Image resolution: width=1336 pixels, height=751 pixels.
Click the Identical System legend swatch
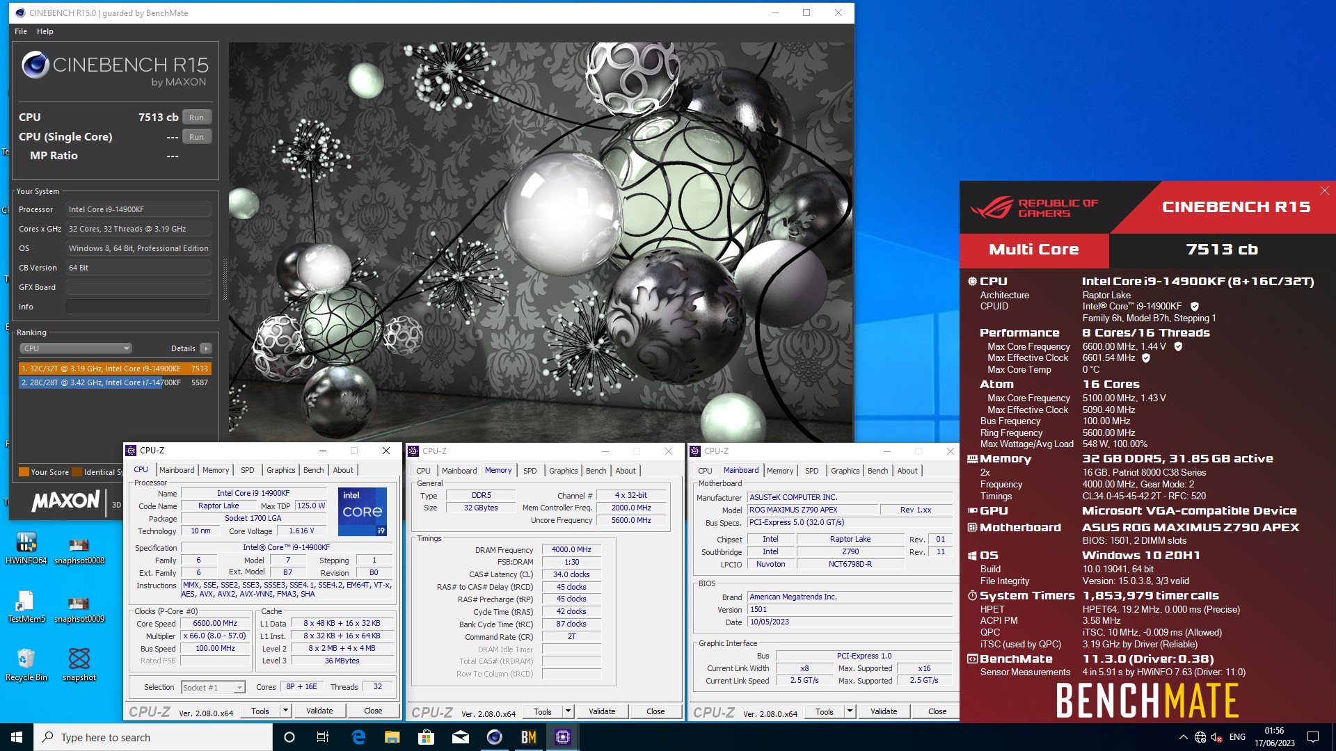[x=77, y=472]
